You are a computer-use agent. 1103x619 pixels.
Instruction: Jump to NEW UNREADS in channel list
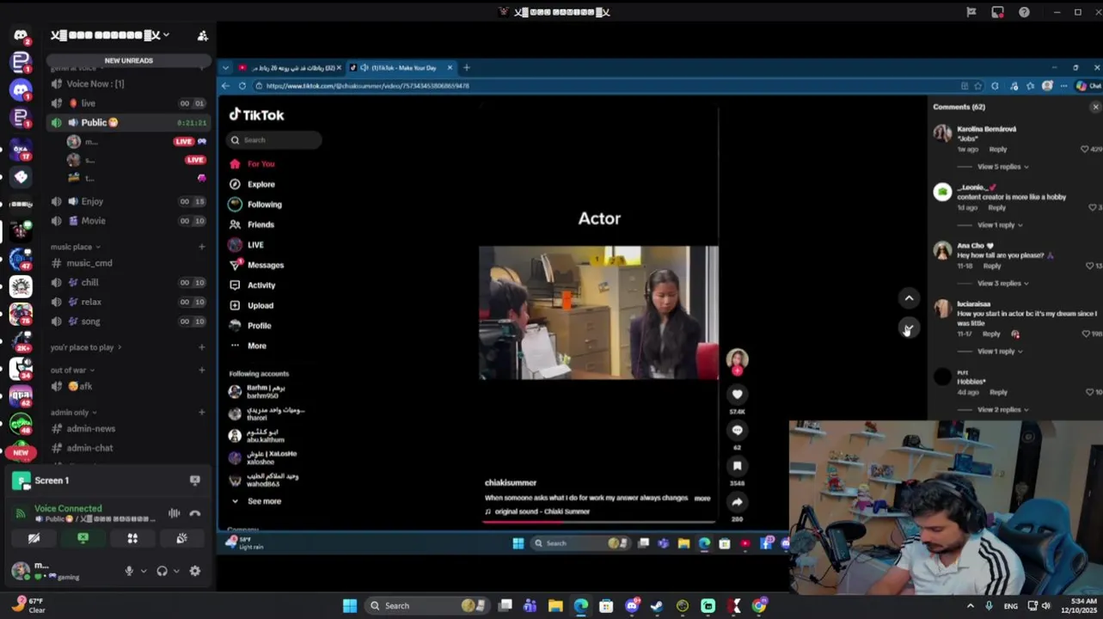(129, 61)
